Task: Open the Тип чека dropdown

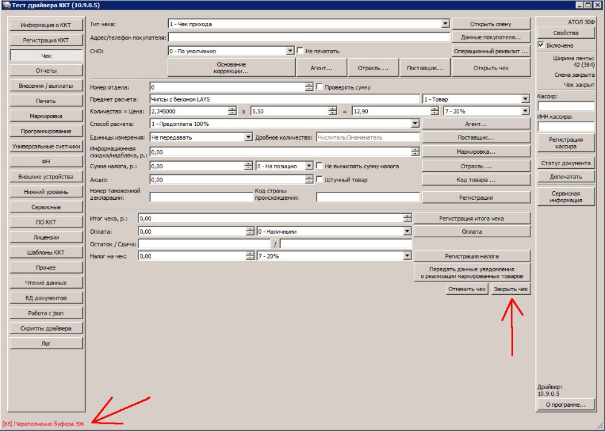Action: pos(445,24)
